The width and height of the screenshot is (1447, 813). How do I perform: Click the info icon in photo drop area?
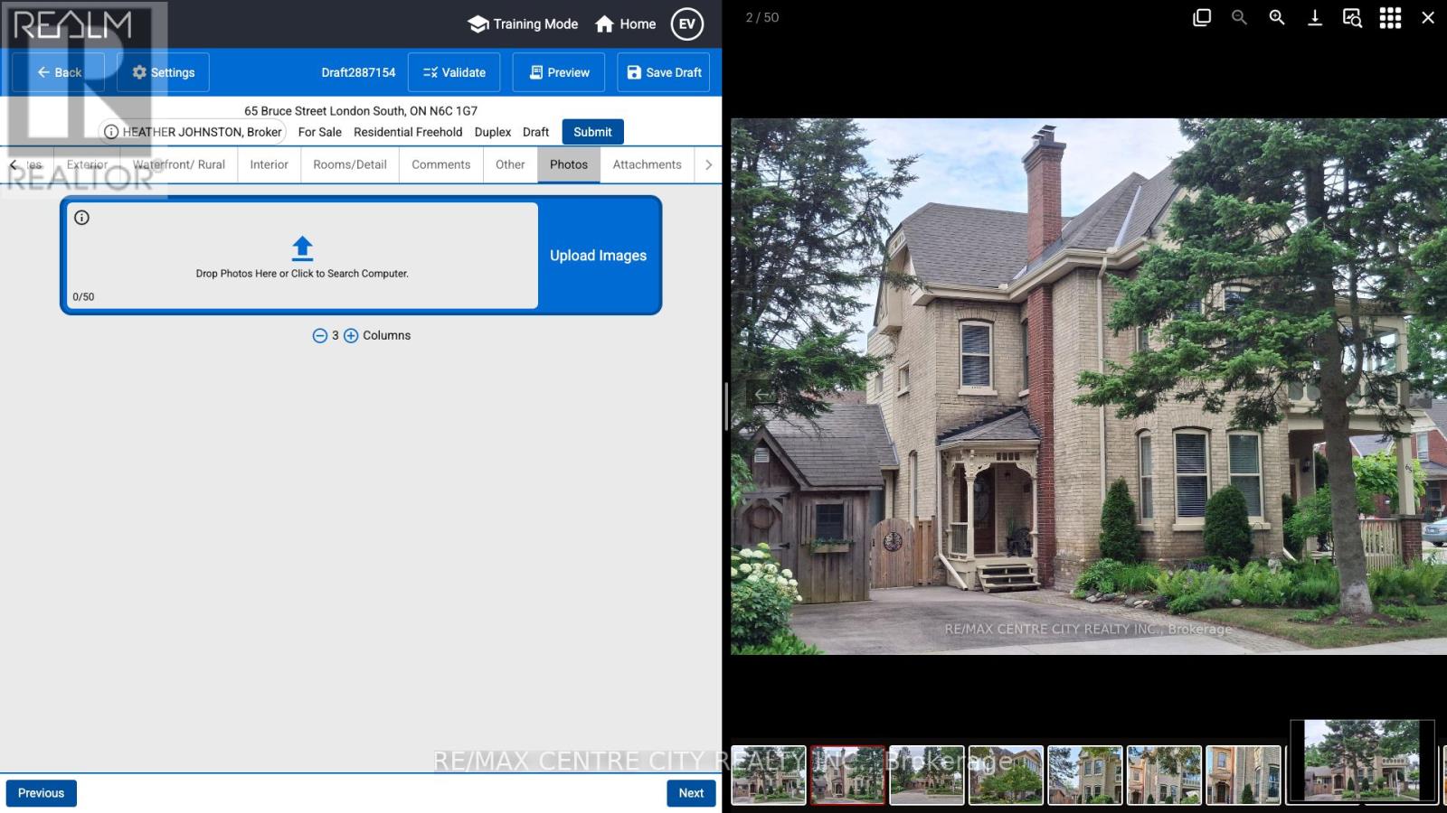(x=81, y=218)
